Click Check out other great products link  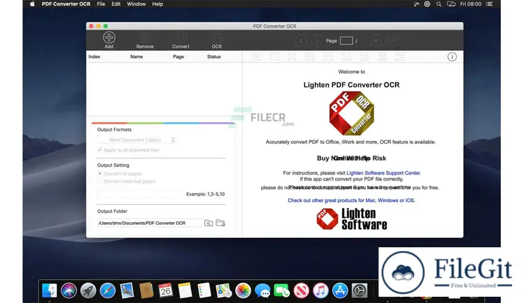351,200
